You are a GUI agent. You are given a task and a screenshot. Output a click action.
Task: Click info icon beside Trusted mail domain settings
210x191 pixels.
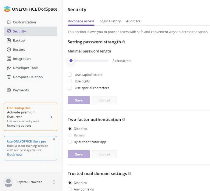129,174
